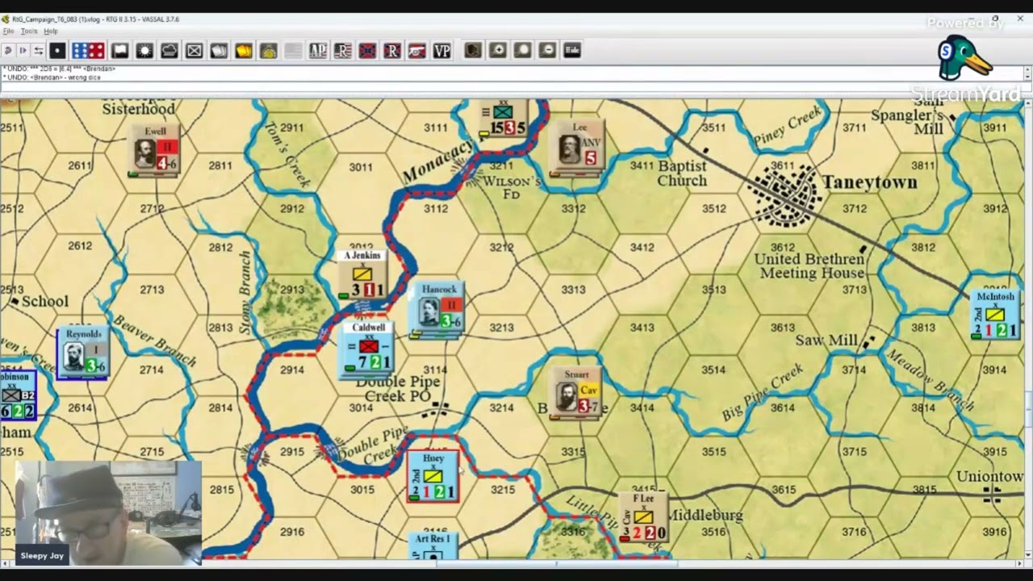Screen dimensions: 1033x581
Task: Open the Tools menu
Action: [x=29, y=31]
